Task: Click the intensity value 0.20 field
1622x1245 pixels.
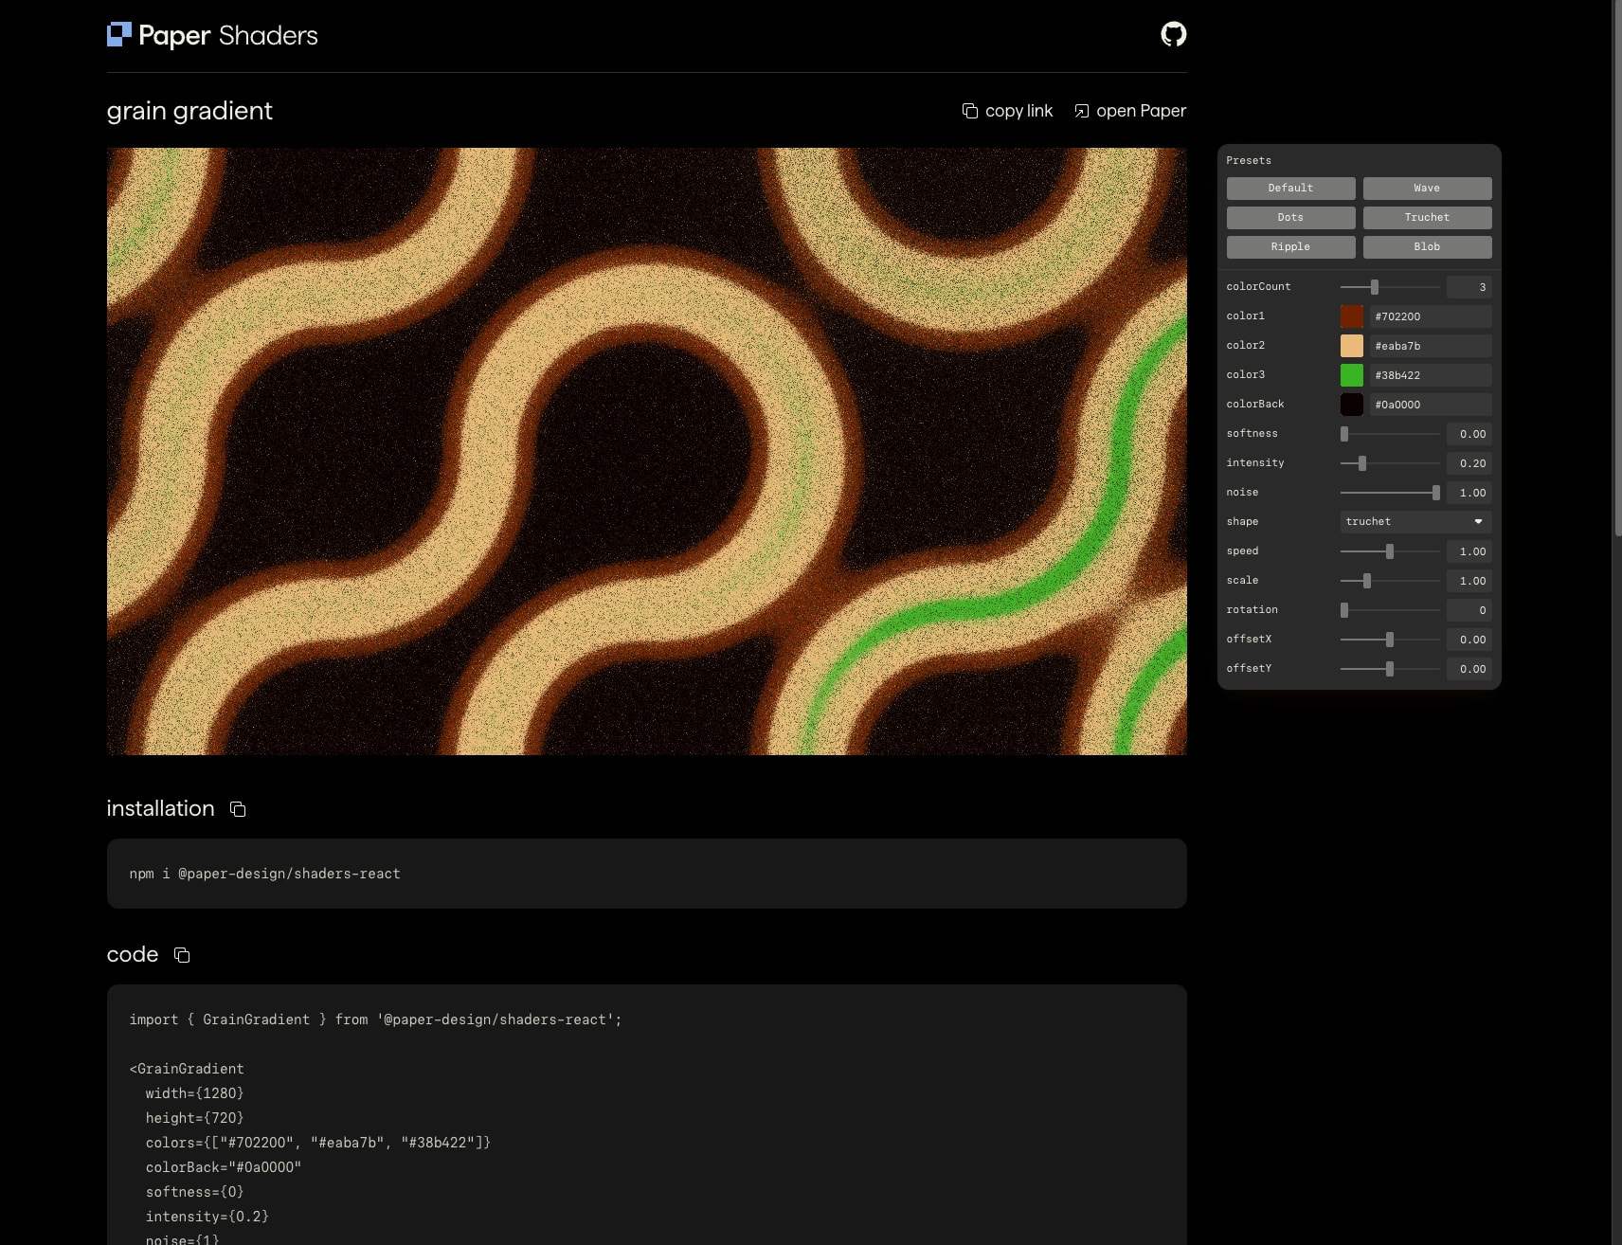Action: coord(1469,463)
